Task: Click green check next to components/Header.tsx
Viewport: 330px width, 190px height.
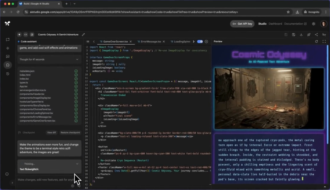Action: (76, 94)
